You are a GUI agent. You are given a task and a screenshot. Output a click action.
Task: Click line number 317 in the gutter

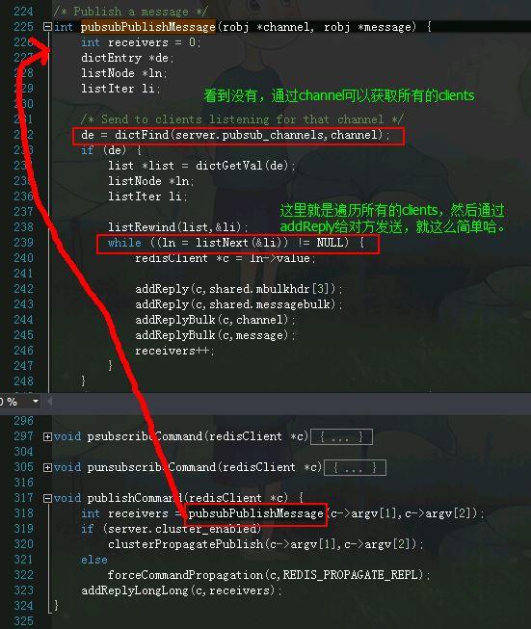(x=23, y=498)
